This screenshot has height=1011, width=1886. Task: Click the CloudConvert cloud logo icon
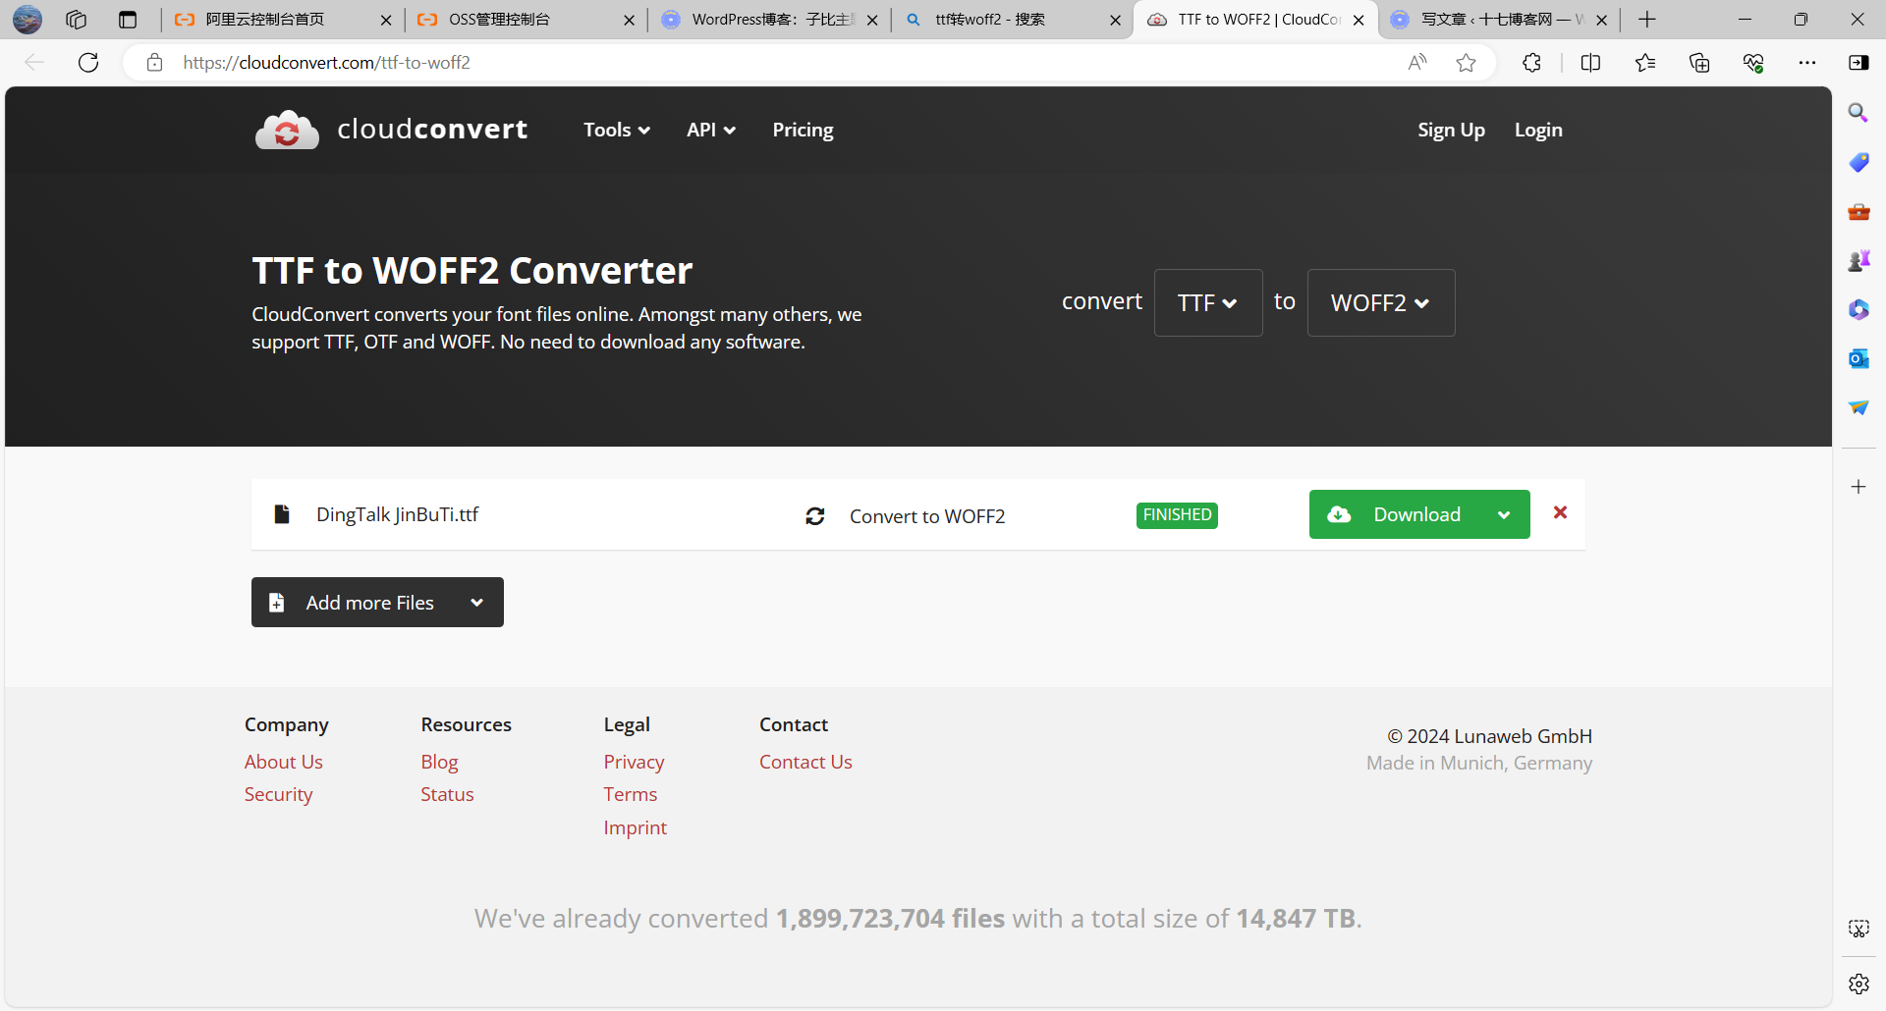(287, 130)
